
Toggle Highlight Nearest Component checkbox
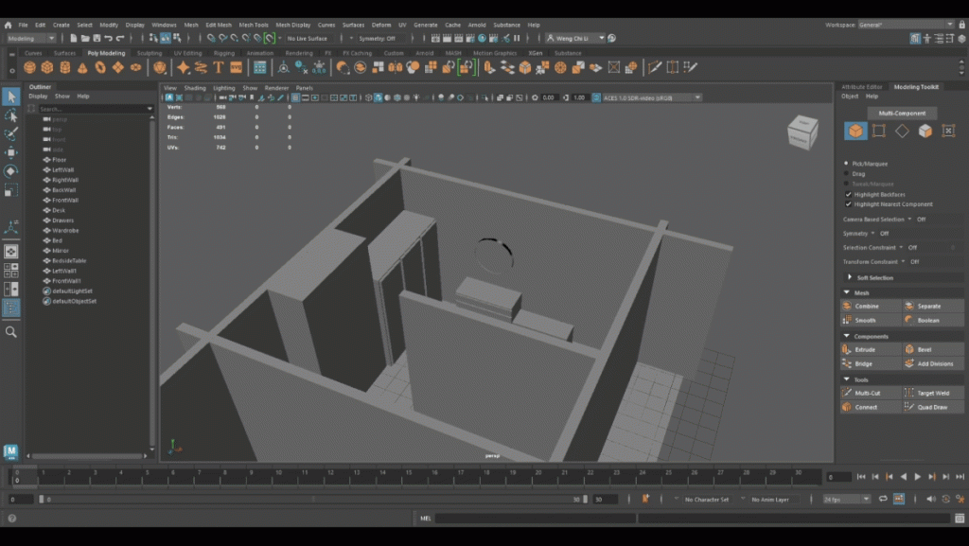click(848, 204)
